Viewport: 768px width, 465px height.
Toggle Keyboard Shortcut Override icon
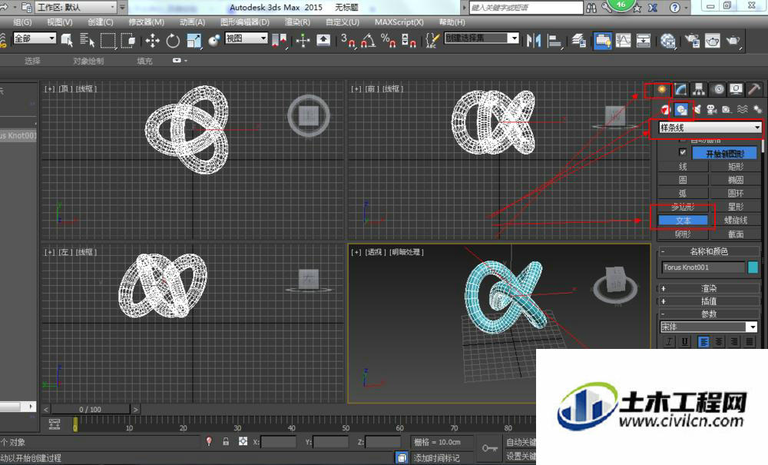(323, 40)
